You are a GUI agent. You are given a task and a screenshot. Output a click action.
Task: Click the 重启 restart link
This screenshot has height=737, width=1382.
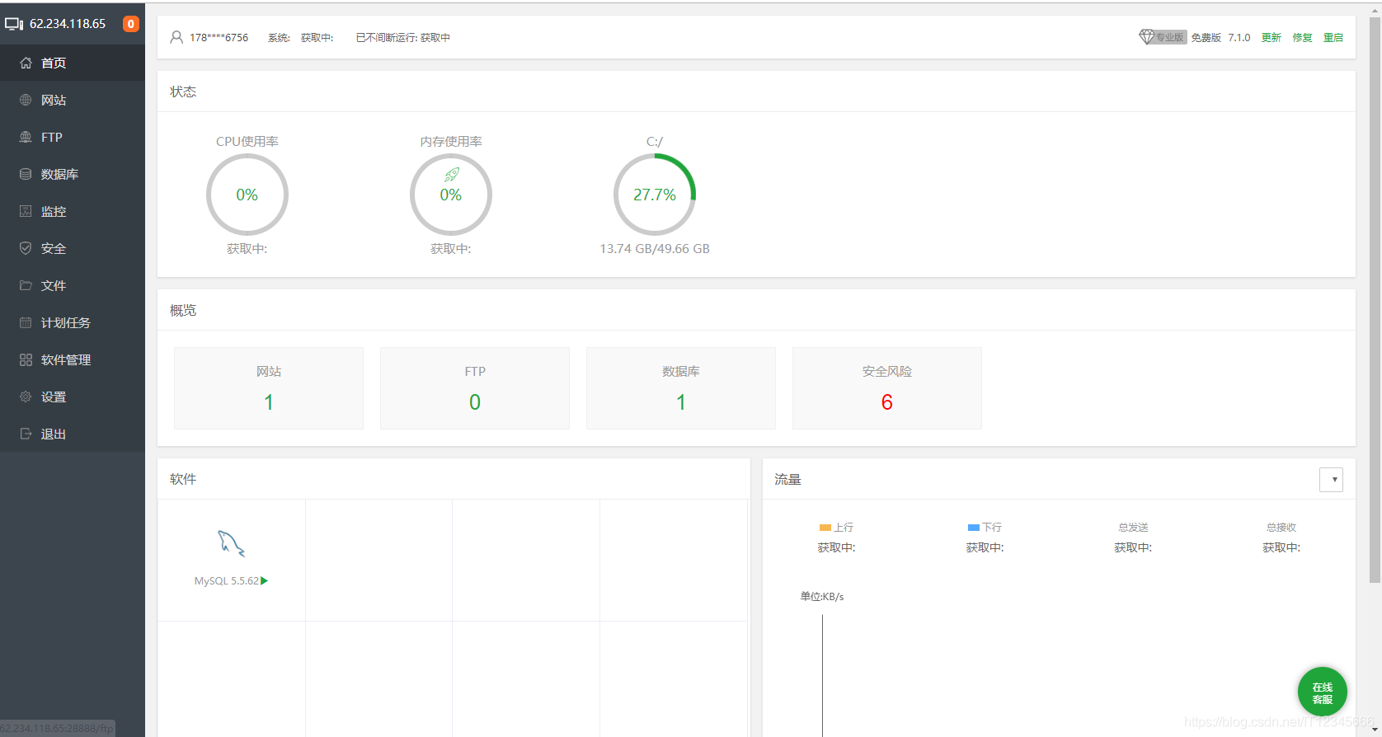point(1333,38)
